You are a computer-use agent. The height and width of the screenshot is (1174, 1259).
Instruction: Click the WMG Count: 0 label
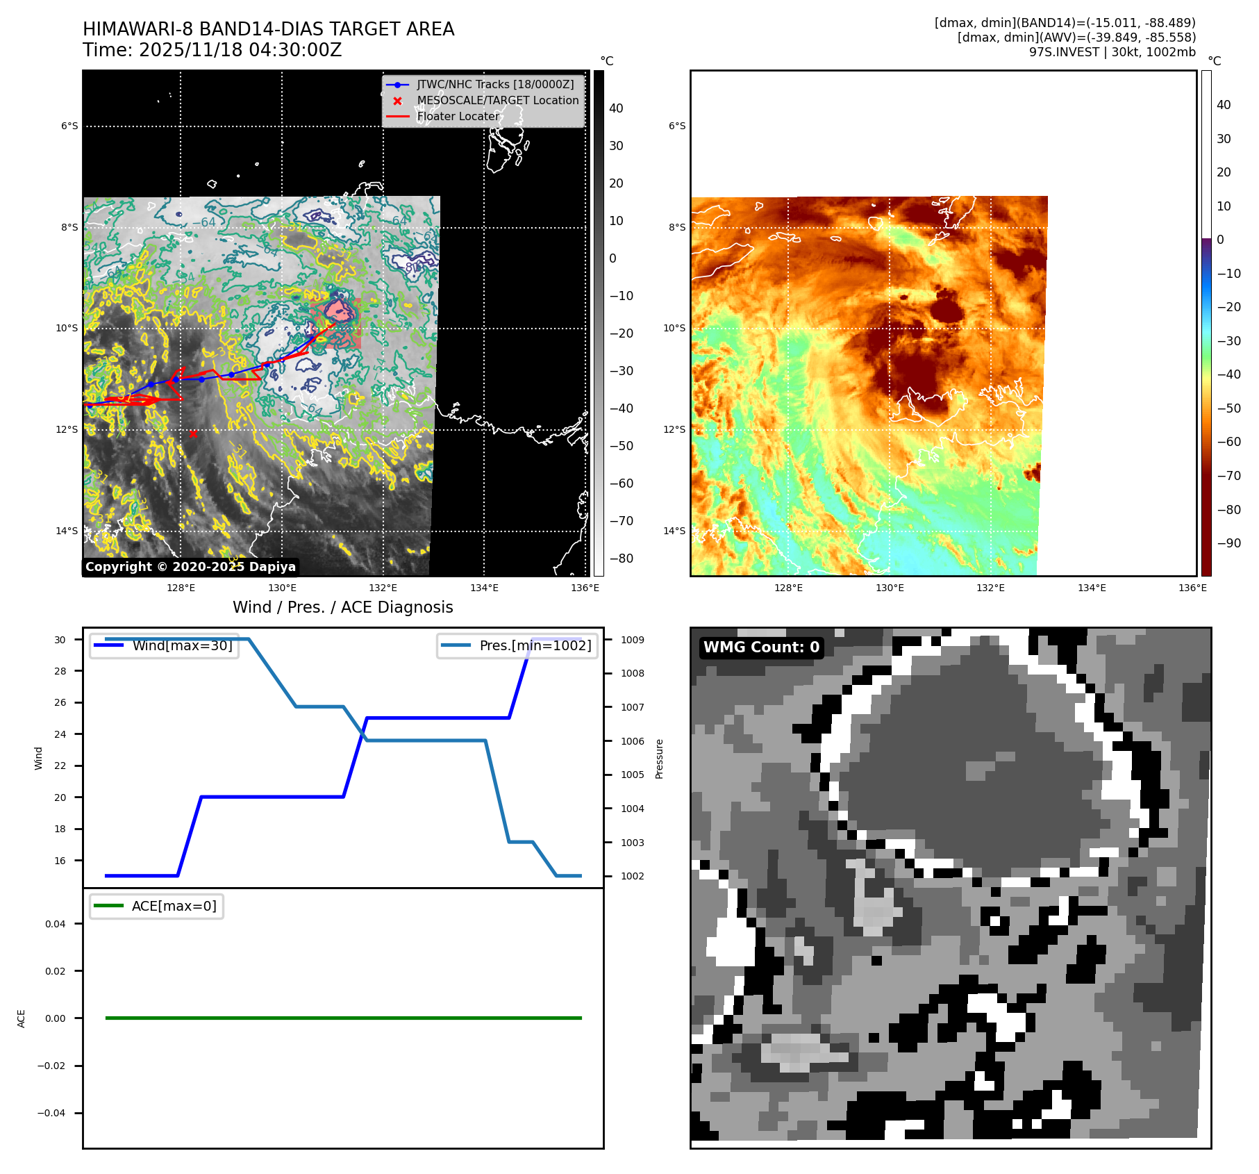coord(761,647)
